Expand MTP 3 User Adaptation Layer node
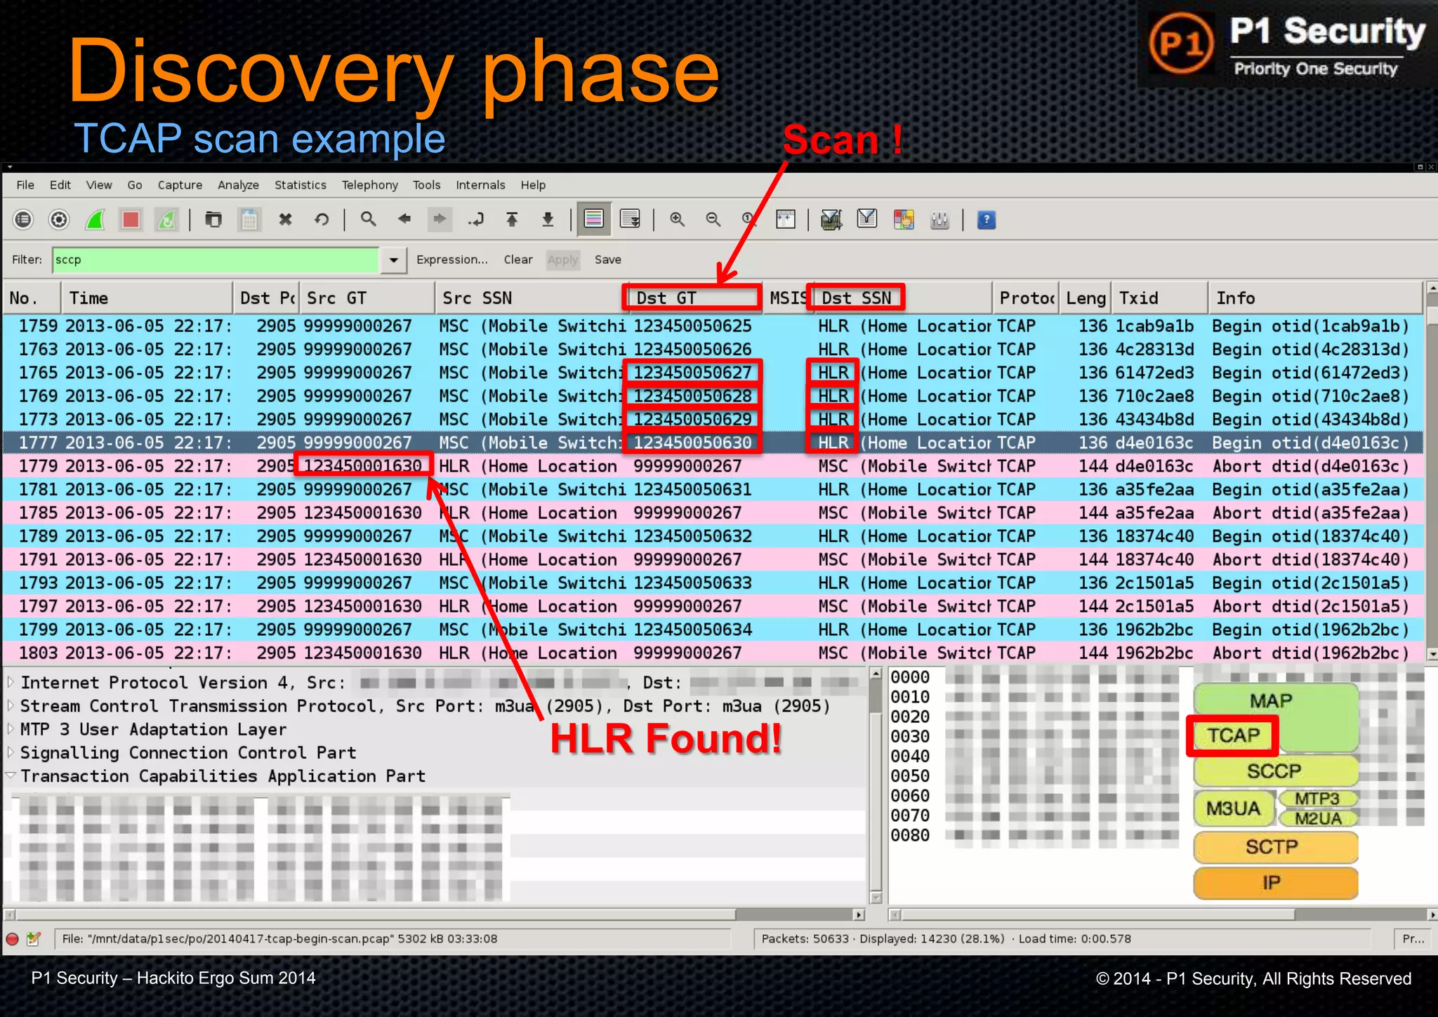This screenshot has height=1017, width=1438. 11,729
